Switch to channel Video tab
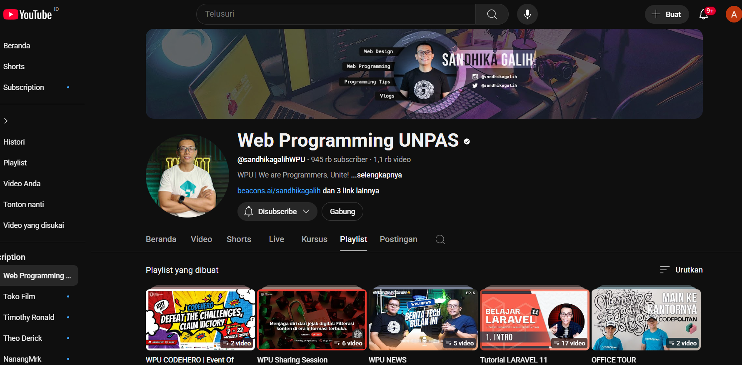Image resolution: width=742 pixels, height=365 pixels. [202, 240]
